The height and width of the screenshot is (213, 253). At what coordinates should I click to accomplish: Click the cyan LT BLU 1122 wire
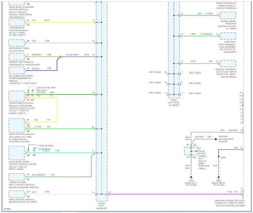[60, 153]
